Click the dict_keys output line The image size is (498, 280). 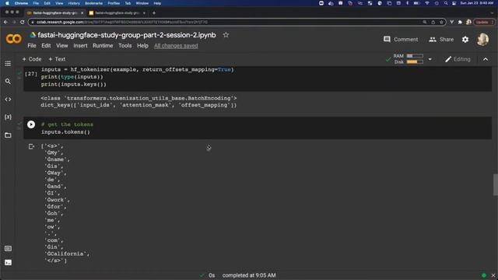139,105
